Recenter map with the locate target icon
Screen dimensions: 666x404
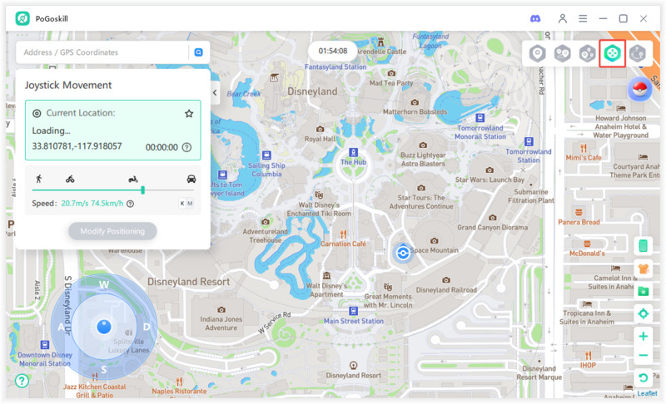point(643,314)
